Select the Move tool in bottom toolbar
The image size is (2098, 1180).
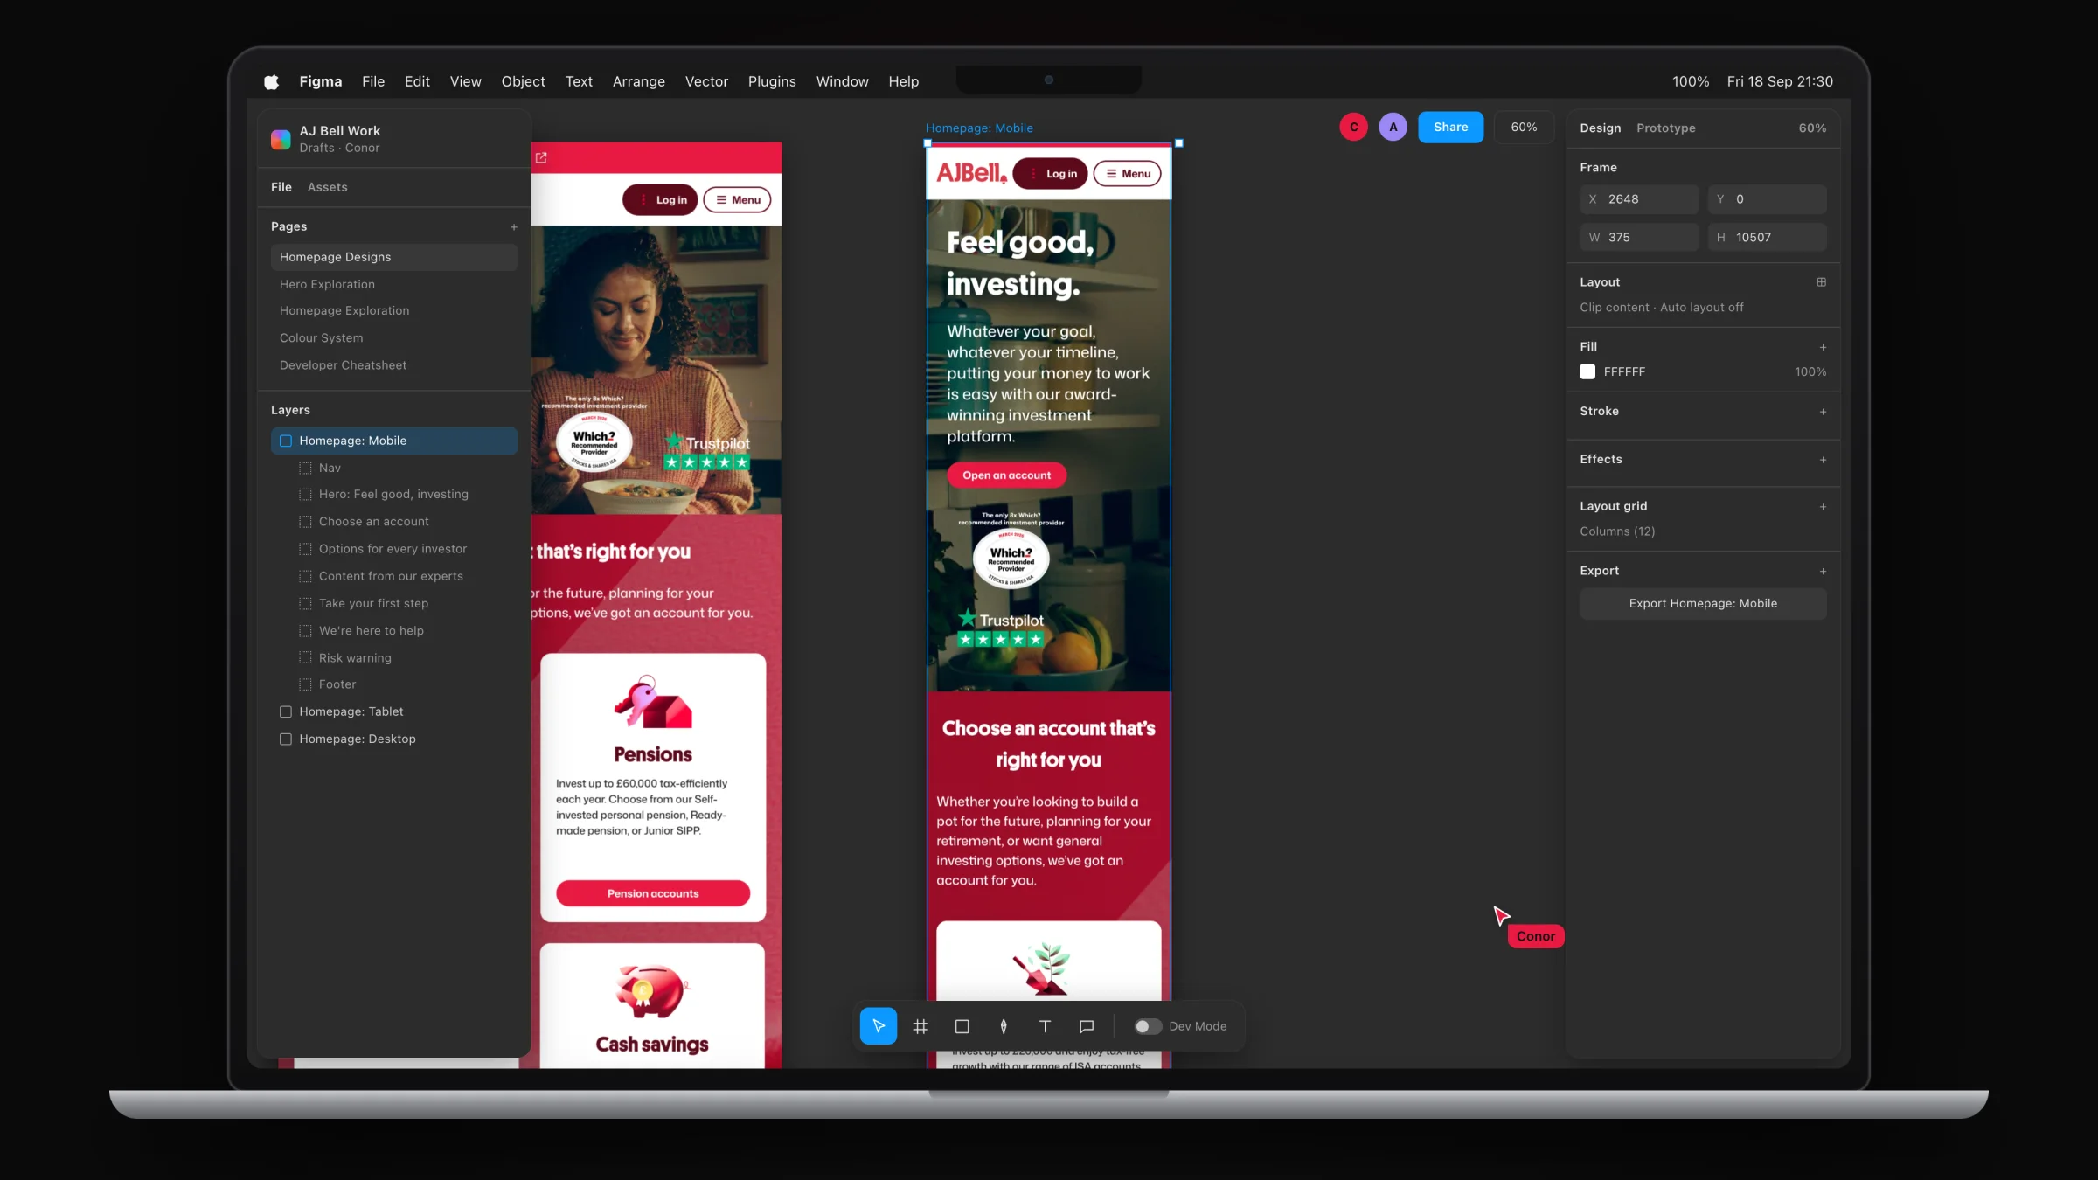878,1026
